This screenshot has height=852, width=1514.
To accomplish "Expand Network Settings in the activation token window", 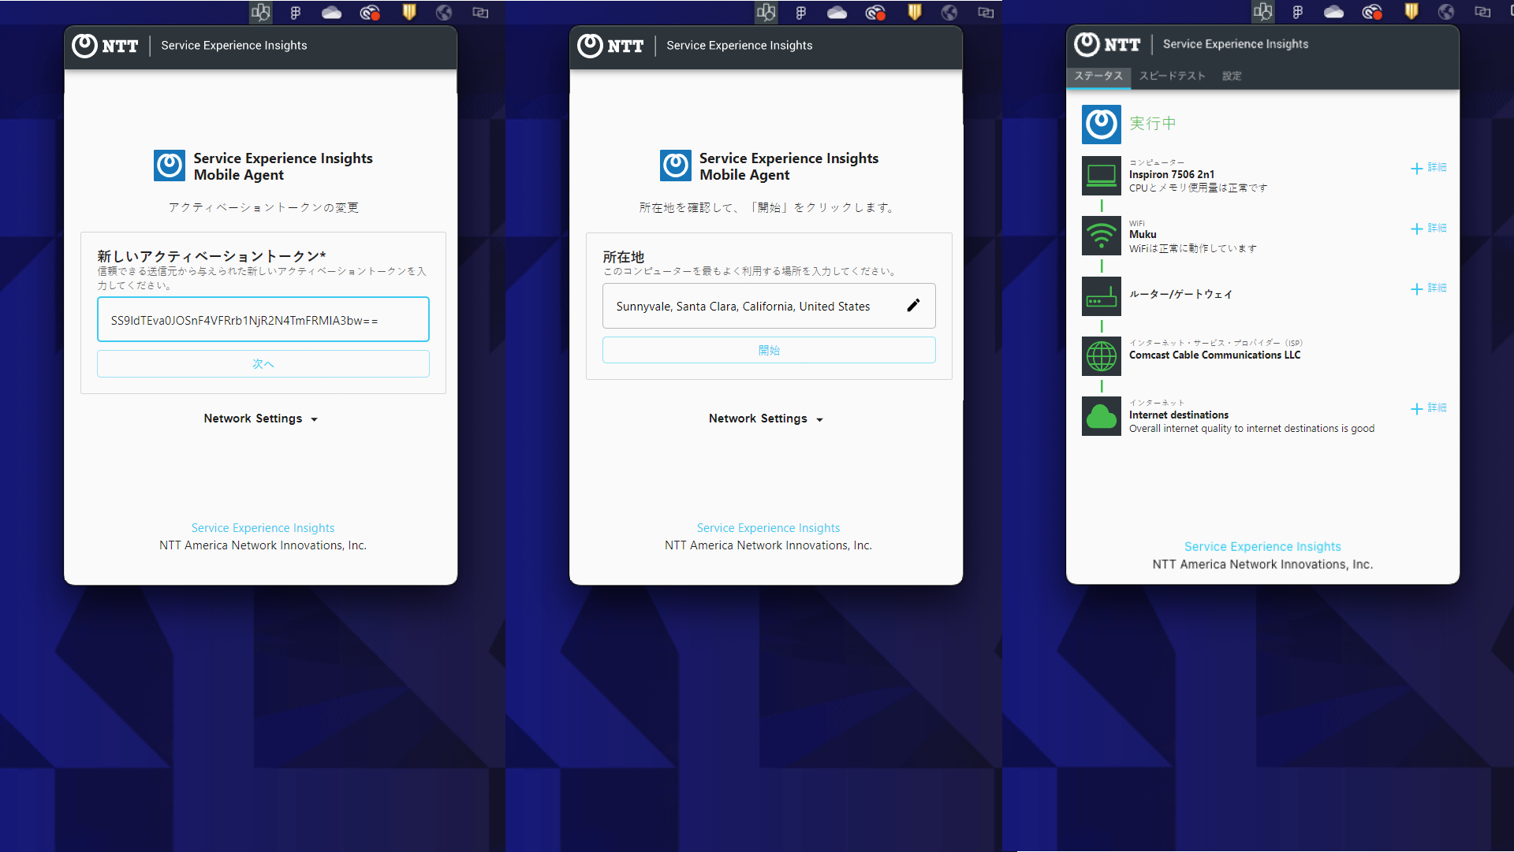I will (x=261, y=419).
